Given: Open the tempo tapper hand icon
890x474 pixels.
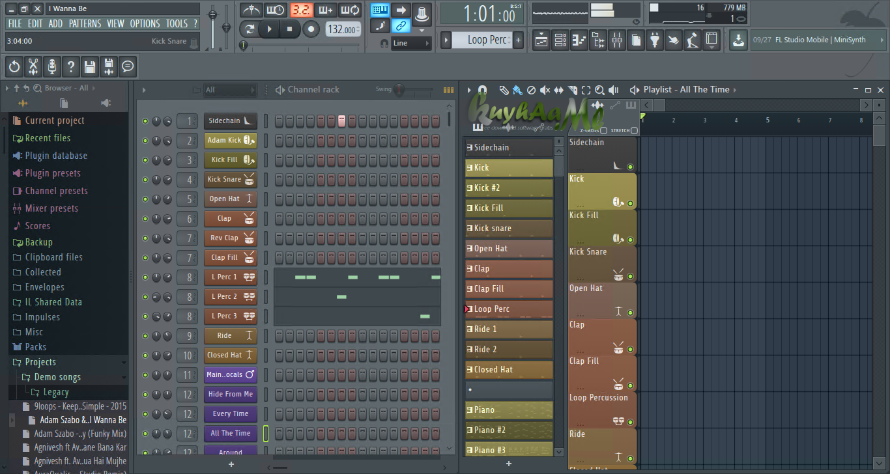Looking at the screenshot, I should [x=674, y=40].
